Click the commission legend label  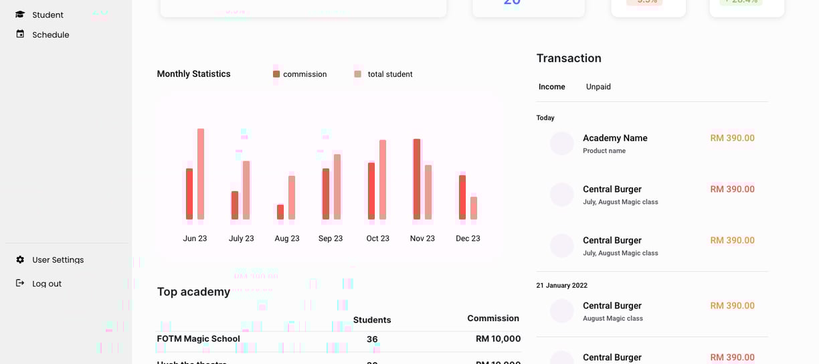[305, 74]
